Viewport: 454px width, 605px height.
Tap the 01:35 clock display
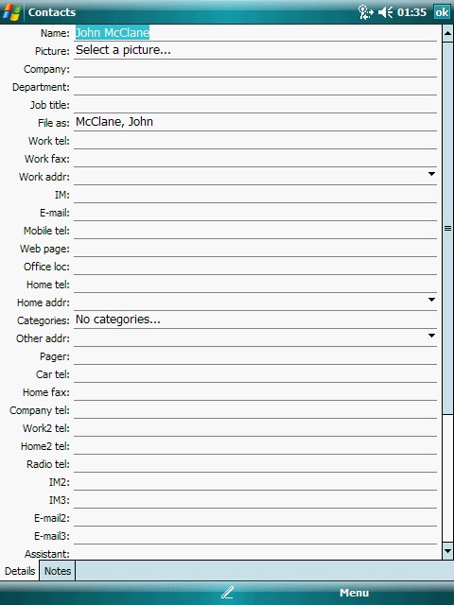tap(411, 12)
